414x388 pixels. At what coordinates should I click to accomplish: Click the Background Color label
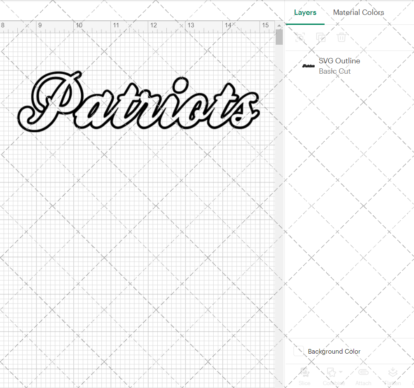(x=334, y=351)
